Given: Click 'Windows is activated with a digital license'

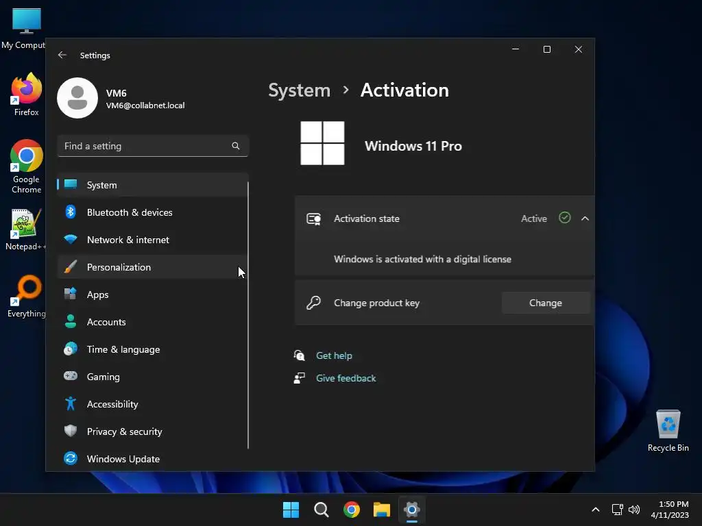Looking at the screenshot, I should coord(422,259).
